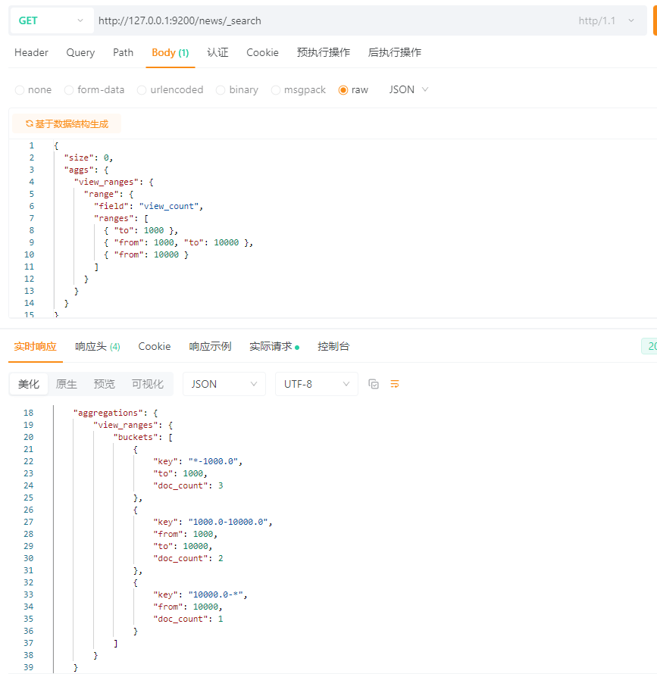Click response line number 18
Viewport: 657px width, 674px height.
click(x=28, y=413)
